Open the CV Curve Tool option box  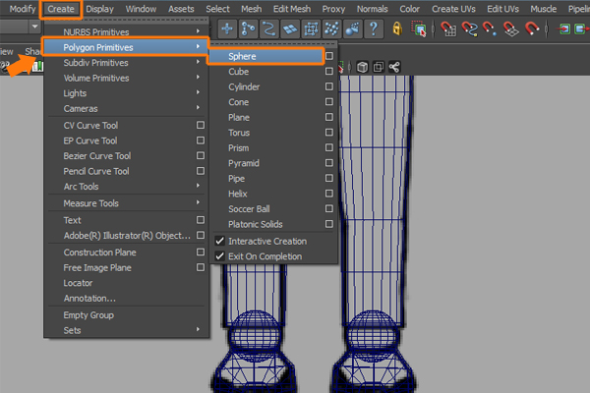201,125
